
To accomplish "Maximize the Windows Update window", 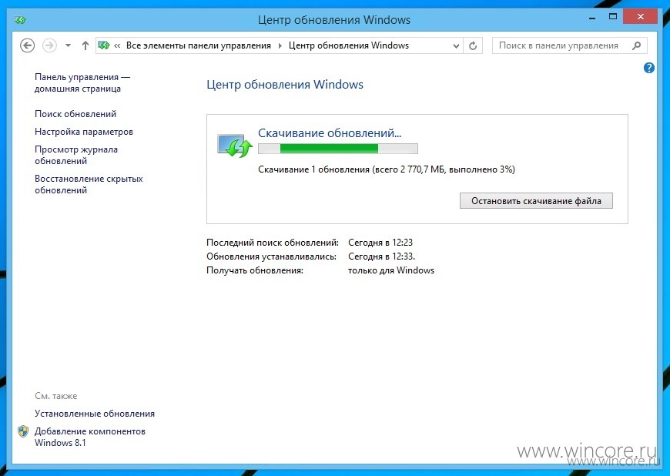I will 613,17.
